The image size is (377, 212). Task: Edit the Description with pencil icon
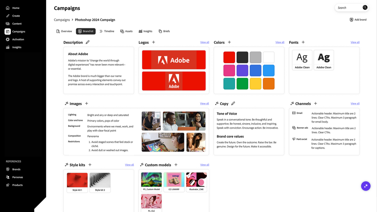click(88, 42)
